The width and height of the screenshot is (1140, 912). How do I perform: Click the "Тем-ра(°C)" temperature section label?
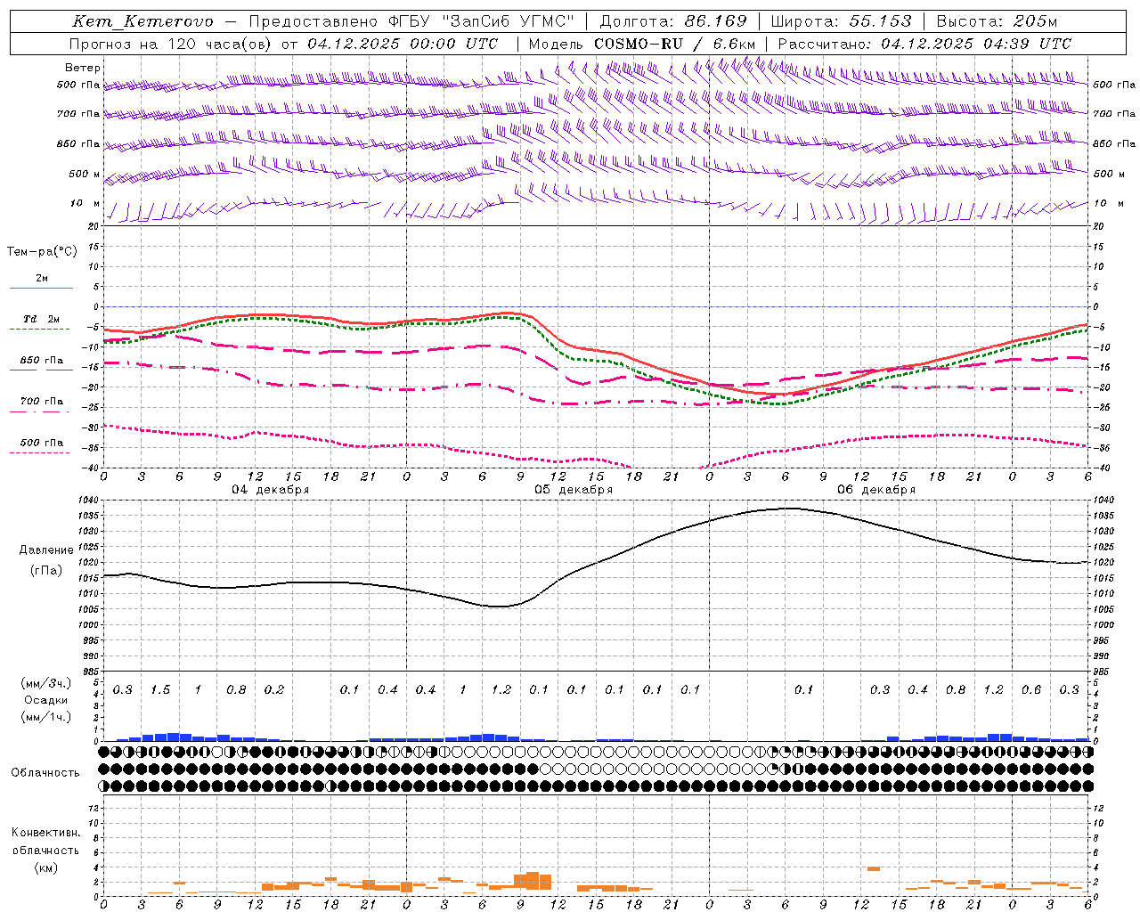pyautogui.click(x=42, y=252)
